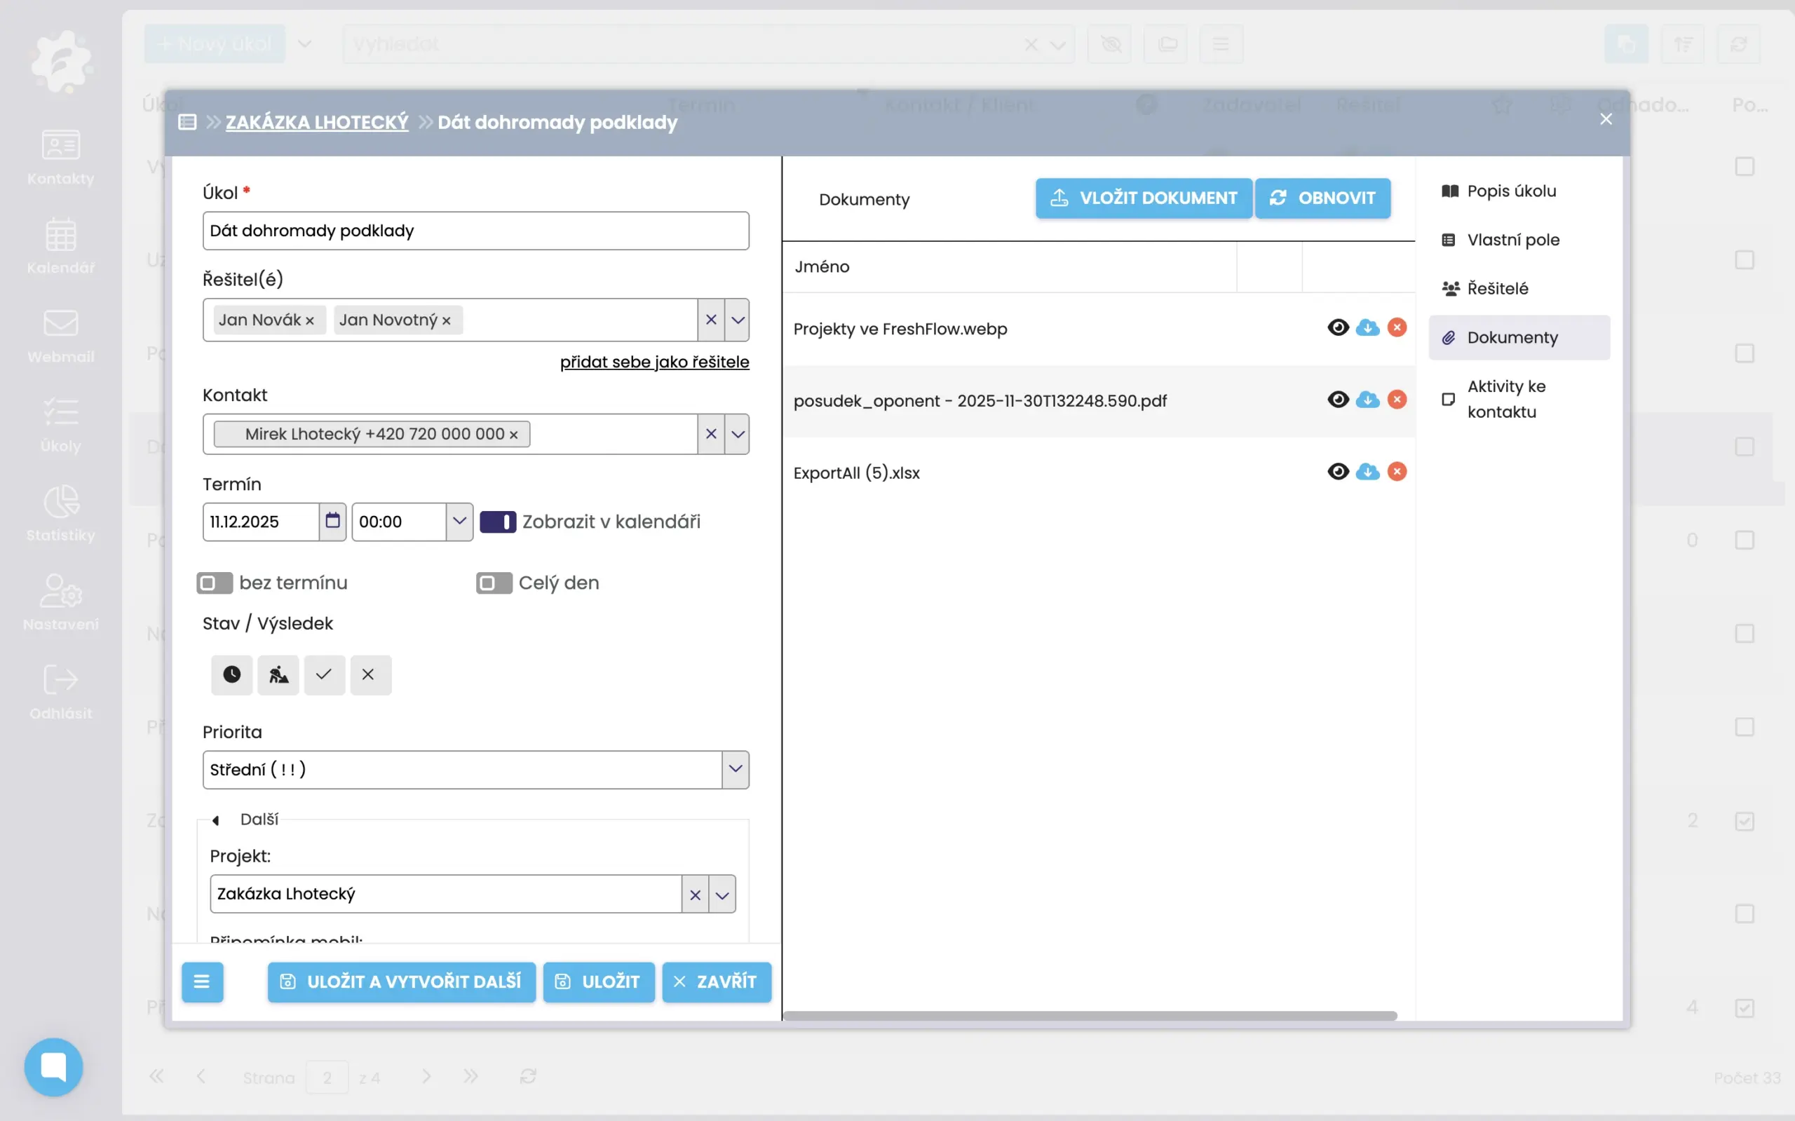Image resolution: width=1795 pixels, height=1121 pixels.
Task: Open the time 00:00 dropdown
Action: pos(459,521)
